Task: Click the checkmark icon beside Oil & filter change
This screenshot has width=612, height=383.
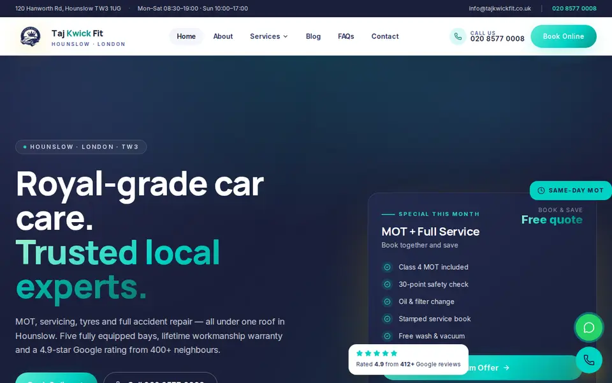Action: pos(387,301)
